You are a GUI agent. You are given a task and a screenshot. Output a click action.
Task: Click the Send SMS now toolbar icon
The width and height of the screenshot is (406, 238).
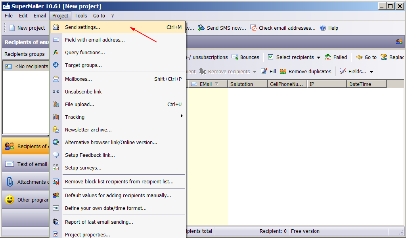click(x=201, y=28)
